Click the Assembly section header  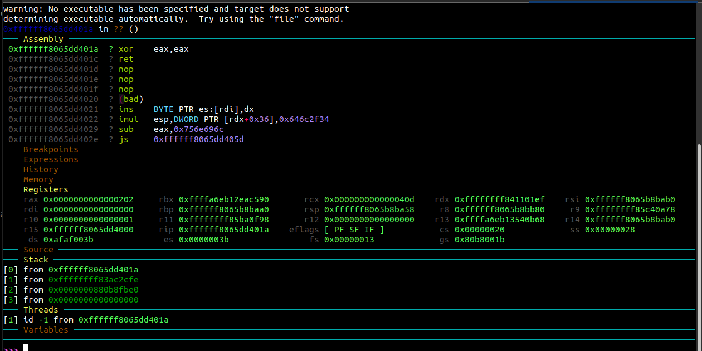43,39
